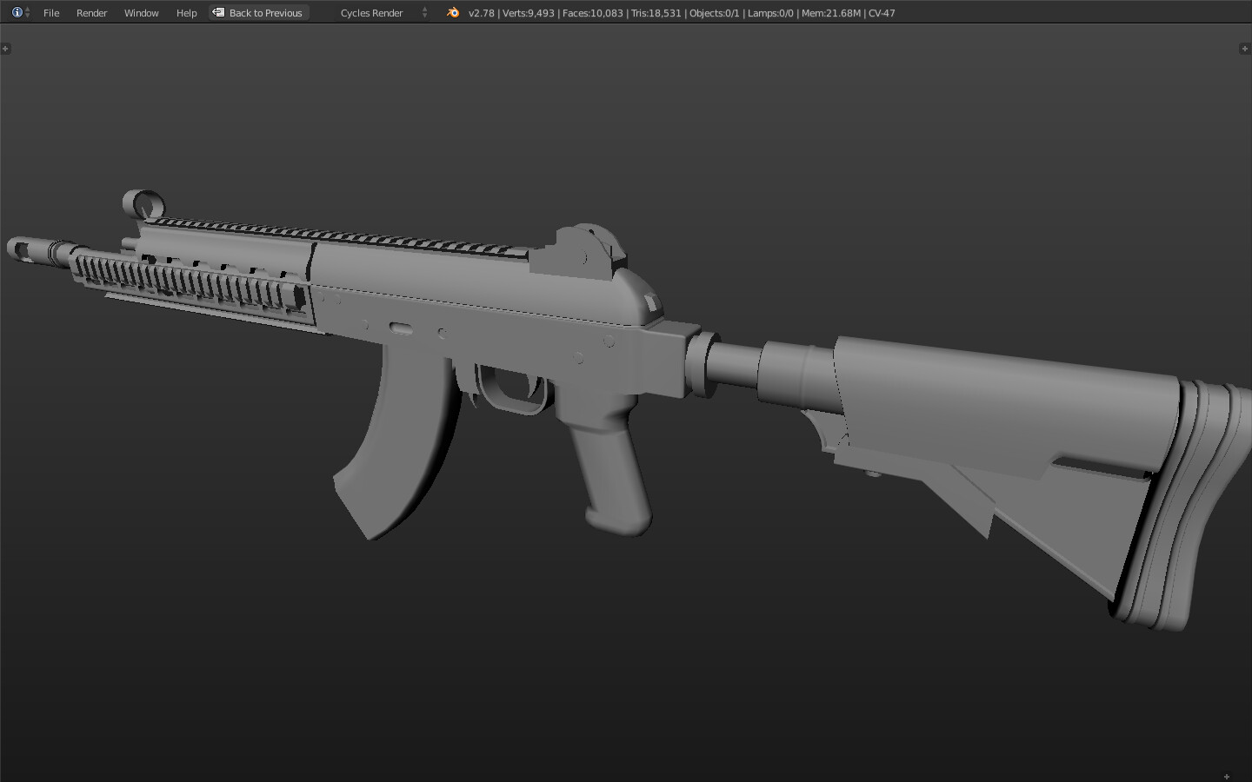The height and width of the screenshot is (782, 1252).
Task: Open the Info editor type selector icon
Action: point(21,12)
